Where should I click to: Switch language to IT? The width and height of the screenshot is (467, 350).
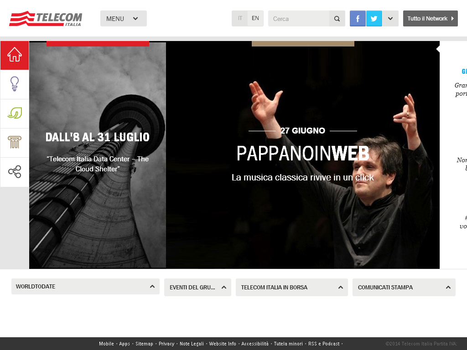(240, 18)
